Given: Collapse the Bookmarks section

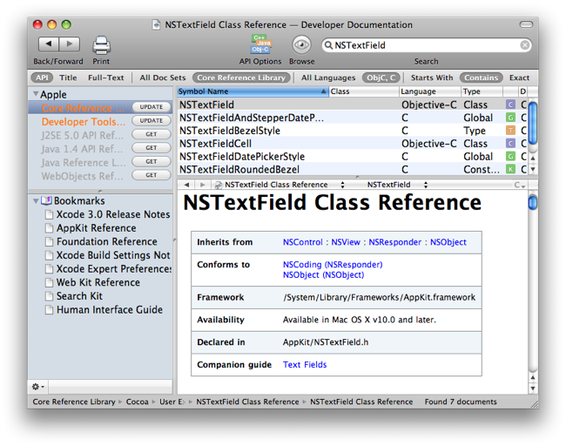Looking at the screenshot, I should pos(34,201).
